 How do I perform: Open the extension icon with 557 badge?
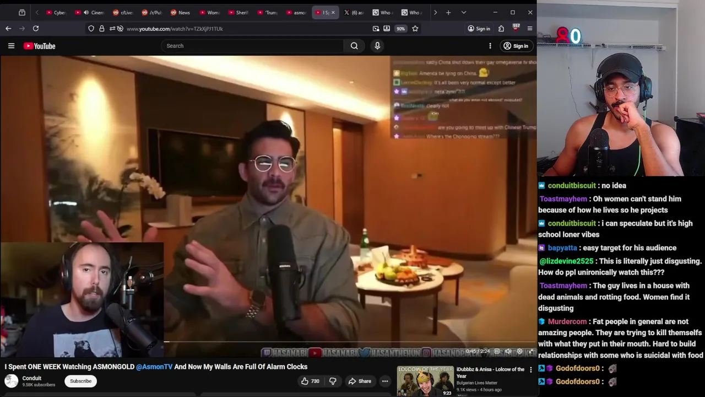(x=516, y=28)
